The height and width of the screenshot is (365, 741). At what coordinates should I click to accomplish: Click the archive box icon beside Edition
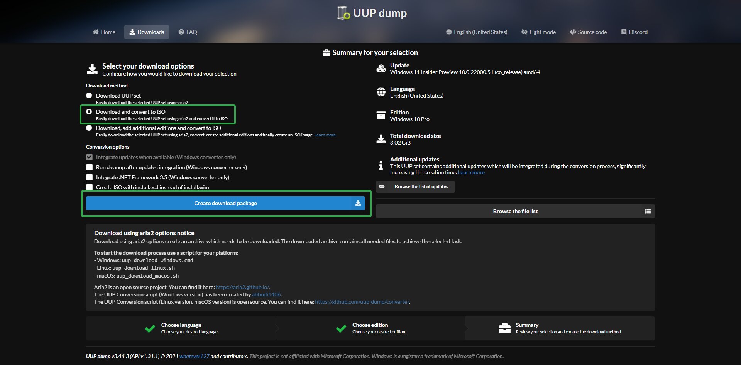pos(381,116)
